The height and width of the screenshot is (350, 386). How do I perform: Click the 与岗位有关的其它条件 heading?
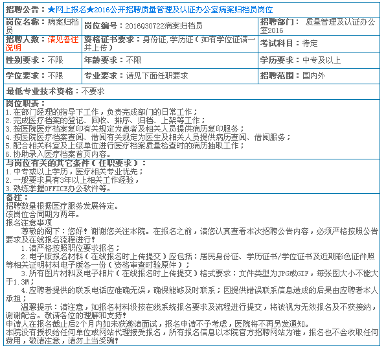pos(76,163)
